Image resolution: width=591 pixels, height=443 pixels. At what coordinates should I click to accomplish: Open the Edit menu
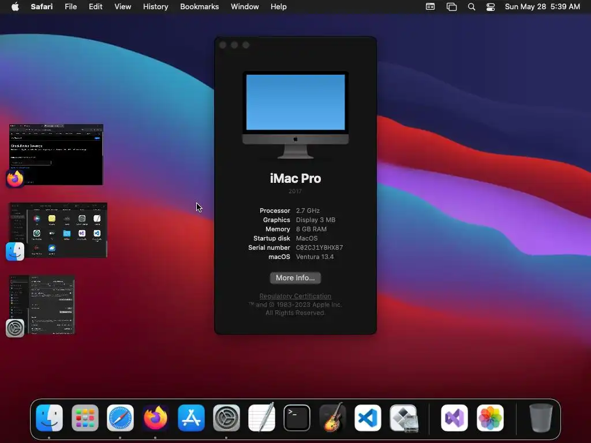coord(95,7)
